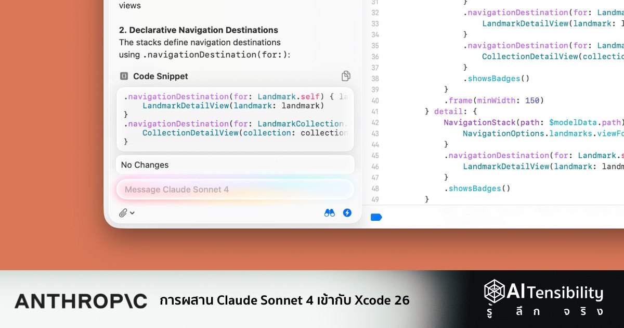Viewport: 624px width, 328px height.
Task: Click line number 45 in gutter
Action: [375, 155]
